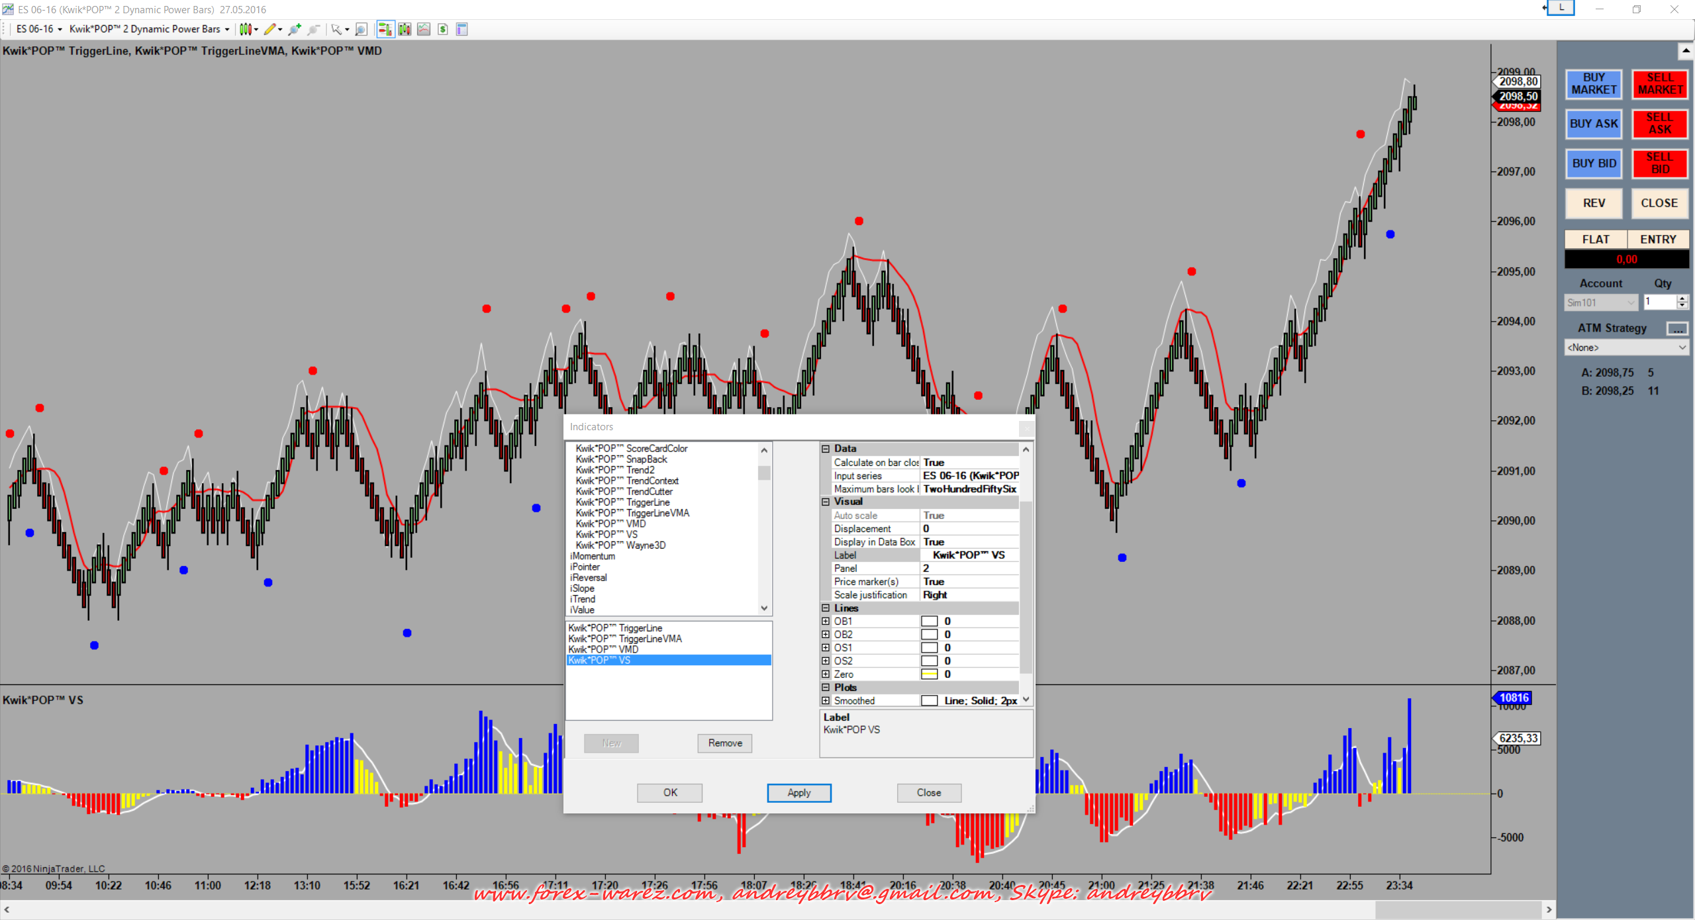Image resolution: width=1695 pixels, height=920 pixels.
Task: Click the yellow Zero line color swatch
Action: (929, 674)
